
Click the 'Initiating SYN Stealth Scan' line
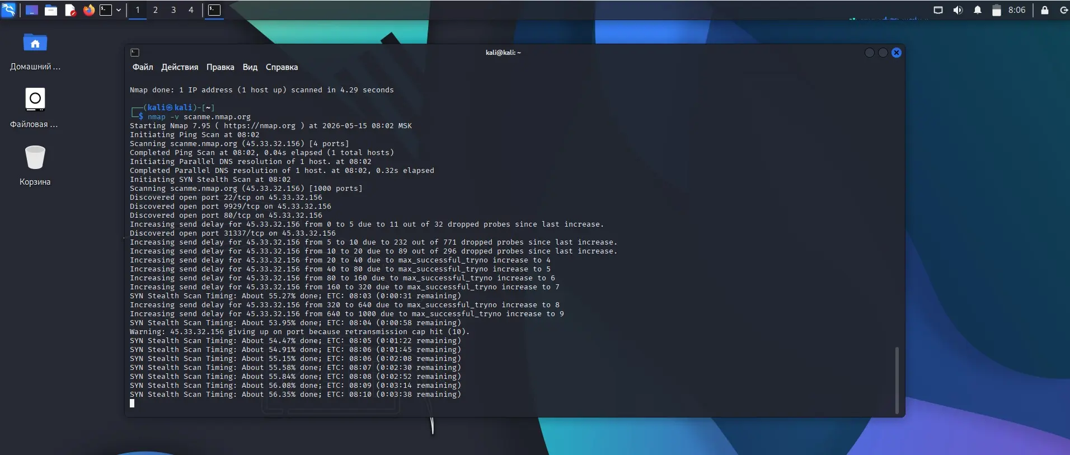210,180
